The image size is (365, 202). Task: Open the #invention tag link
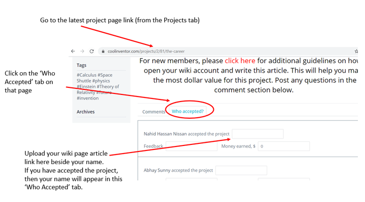tap(88, 98)
